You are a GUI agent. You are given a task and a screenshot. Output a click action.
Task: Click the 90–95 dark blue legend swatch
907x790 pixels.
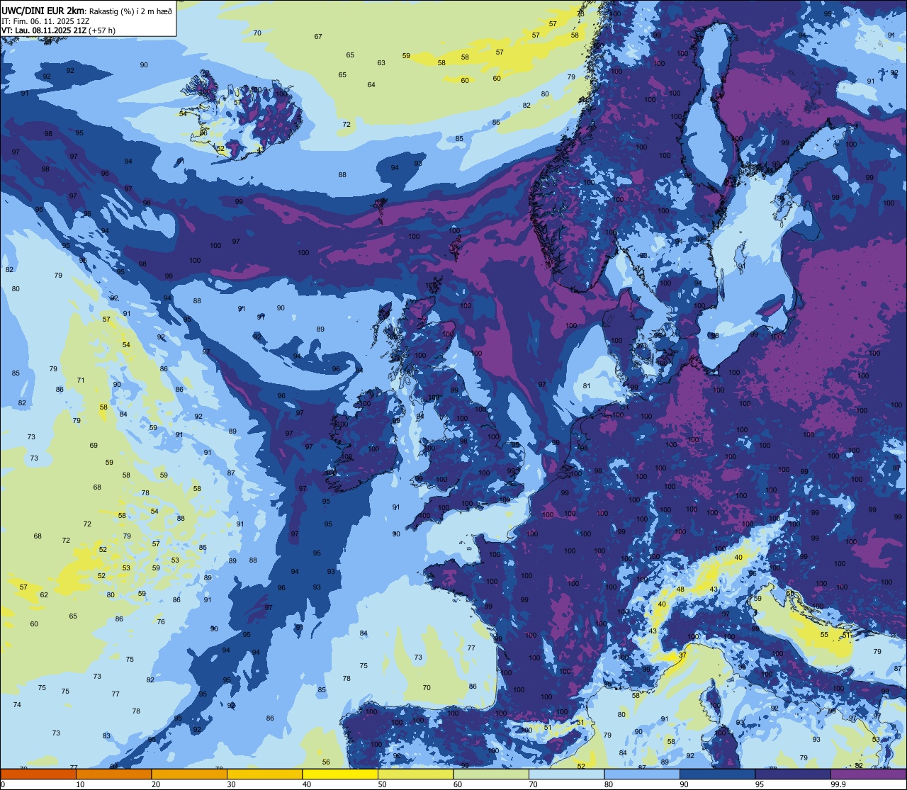click(718, 774)
